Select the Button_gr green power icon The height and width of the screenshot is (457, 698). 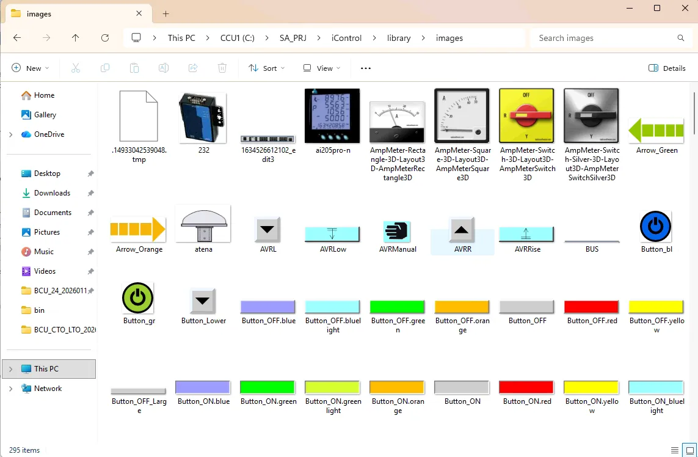(x=139, y=303)
